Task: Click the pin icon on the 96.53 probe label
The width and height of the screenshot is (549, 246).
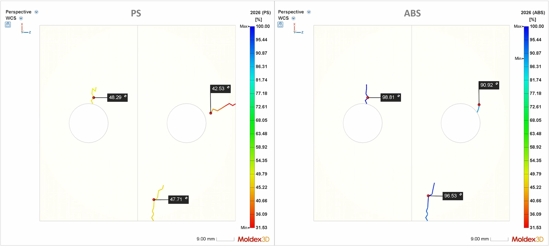Action: tap(460, 195)
